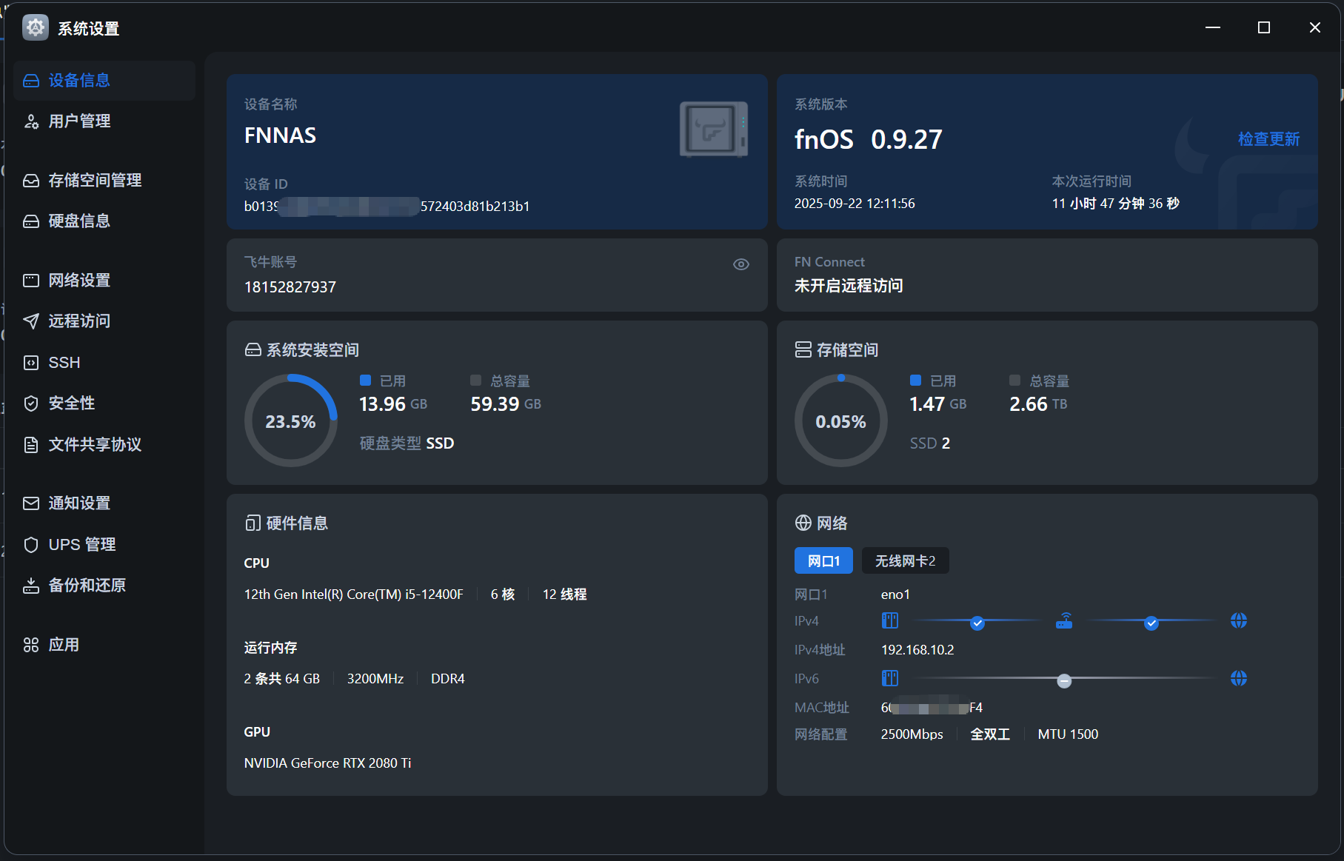Click the 23.5% system space usage ring

click(291, 421)
